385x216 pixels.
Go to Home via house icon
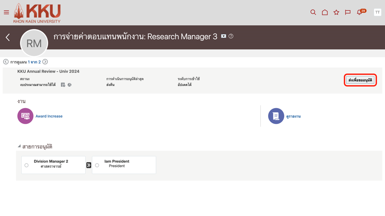pos(325,12)
